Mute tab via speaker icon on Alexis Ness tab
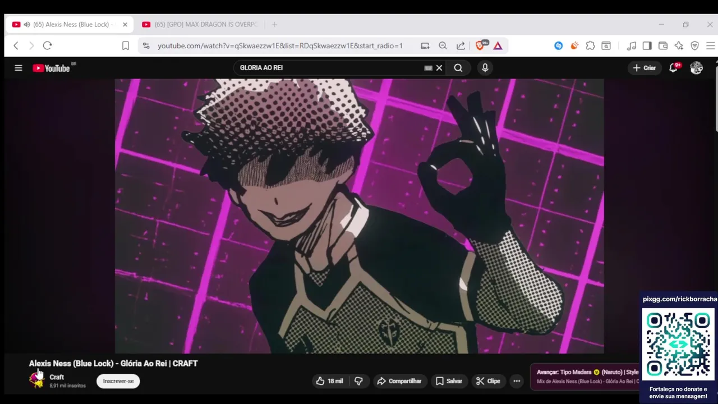Viewport: 718px width, 404px height. tap(27, 25)
